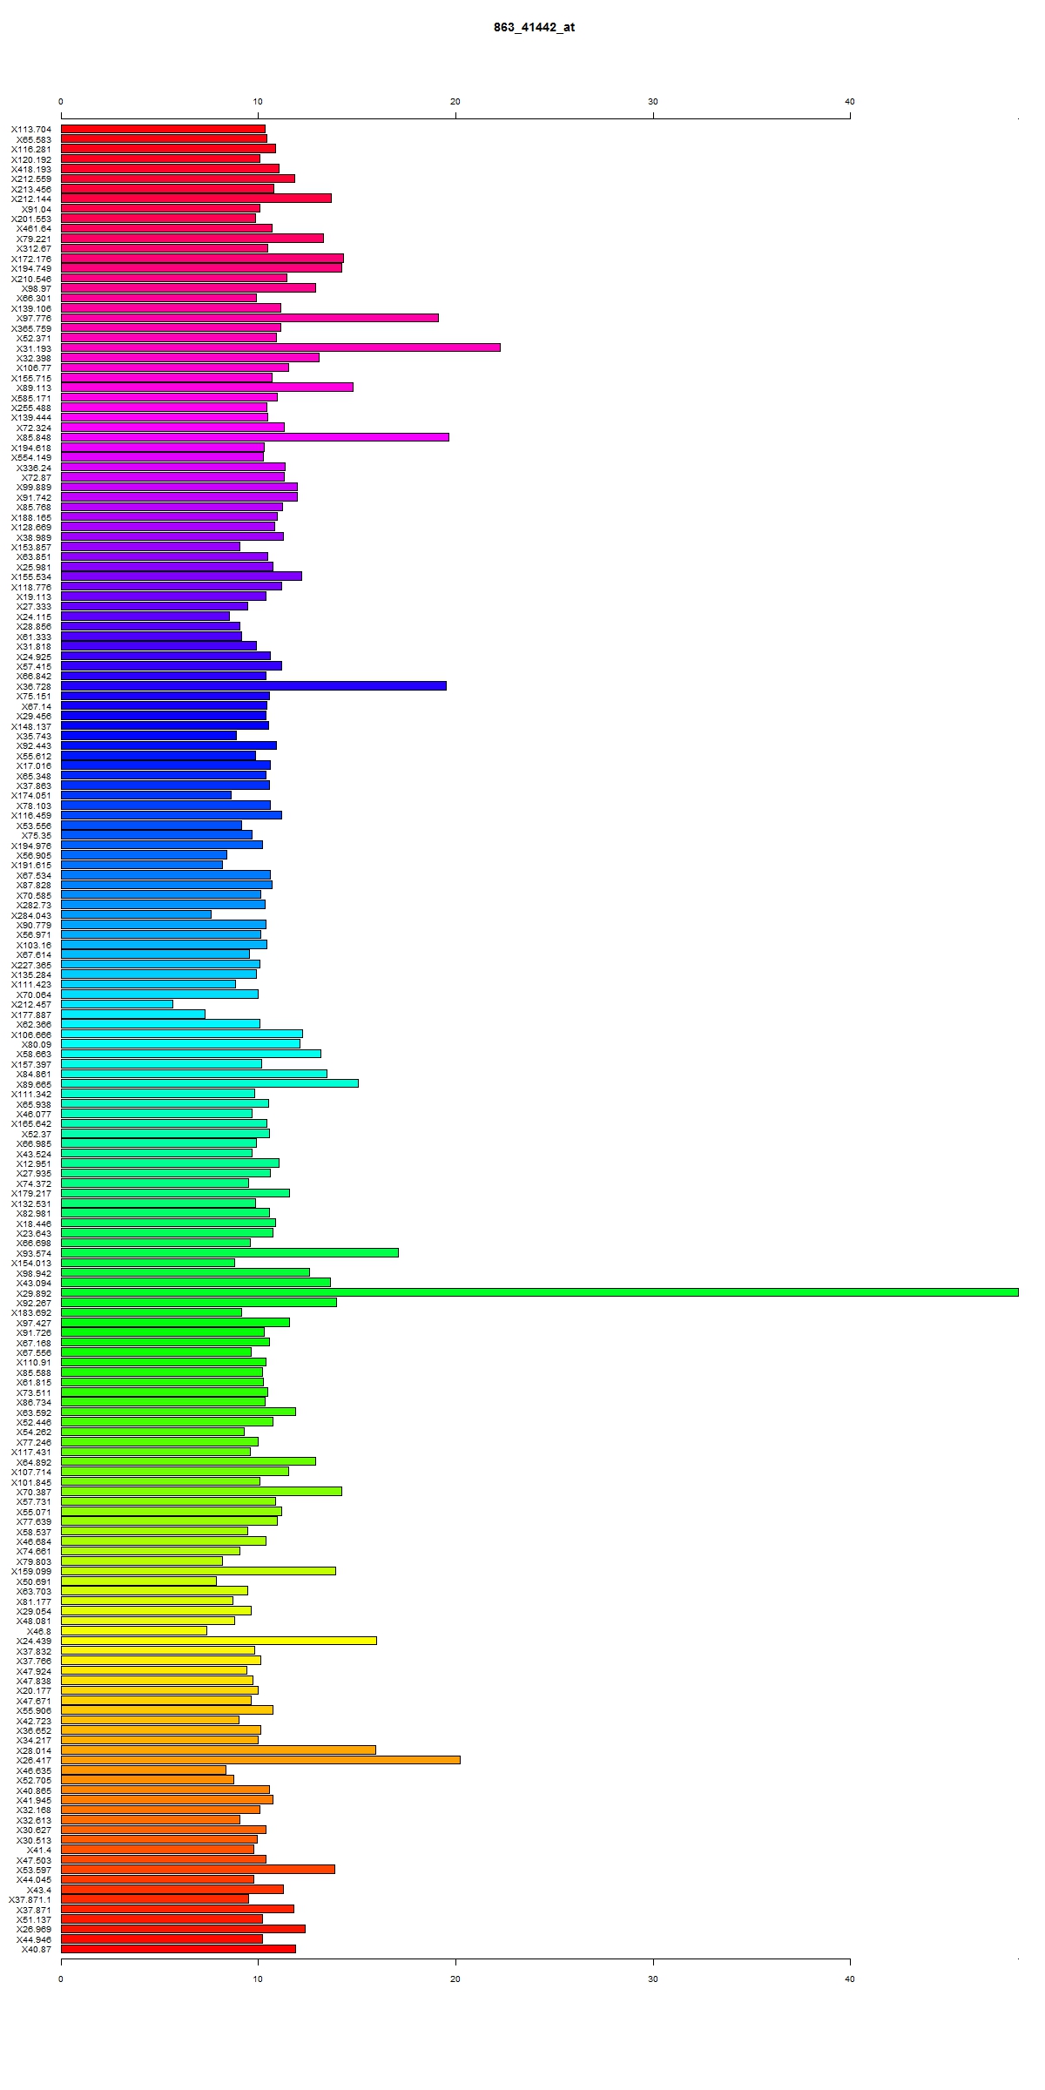Select the X40.87 label

click(36, 1948)
